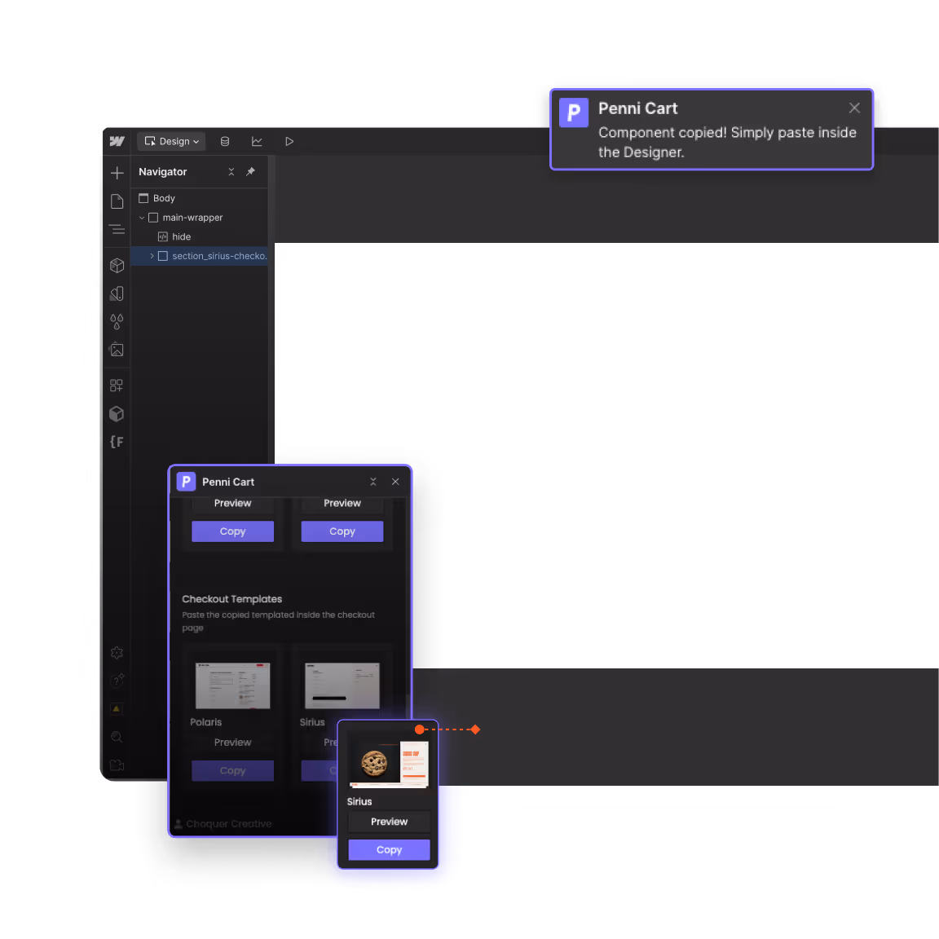
Task: Open the Variables panel icon
Action: click(x=117, y=293)
